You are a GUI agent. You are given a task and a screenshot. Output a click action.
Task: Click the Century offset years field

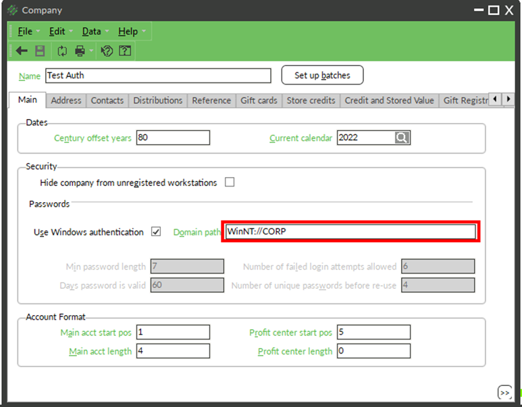click(173, 138)
